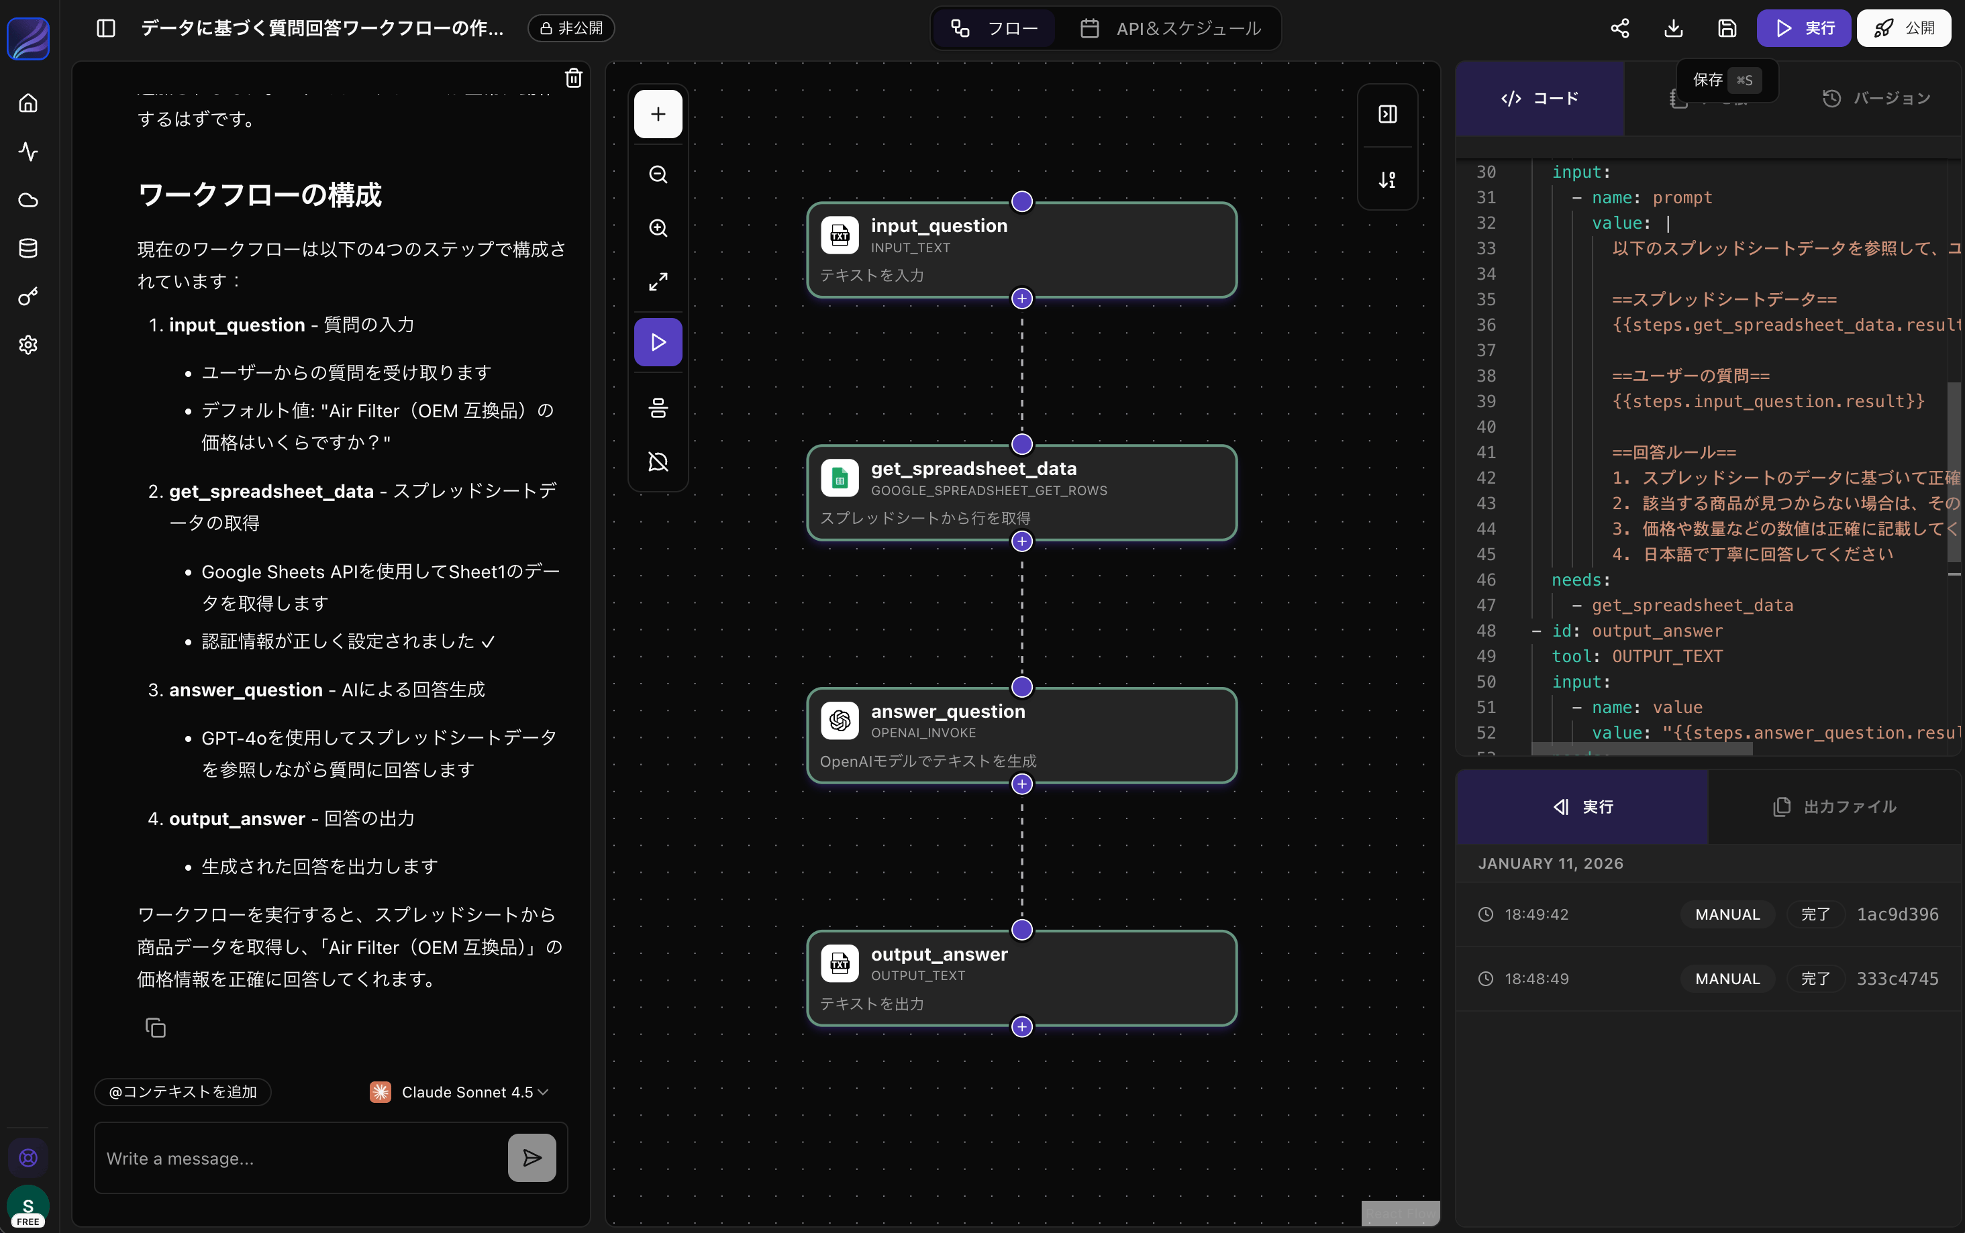
Task: Click the code editor vertical scrollbar
Action: (x=1954, y=472)
